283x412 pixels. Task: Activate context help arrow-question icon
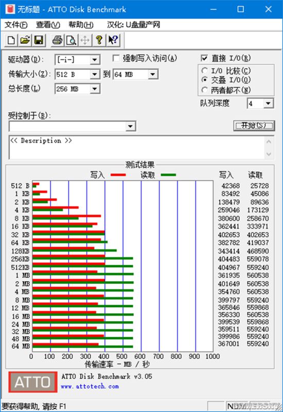(x=113, y=41)
